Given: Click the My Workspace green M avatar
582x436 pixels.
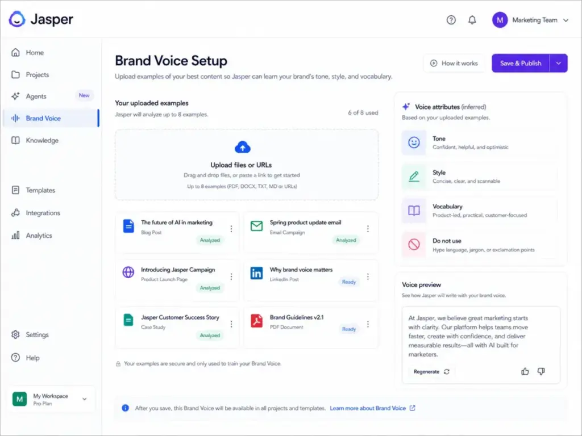Looking at the screenshot, I should click(20, 399).
